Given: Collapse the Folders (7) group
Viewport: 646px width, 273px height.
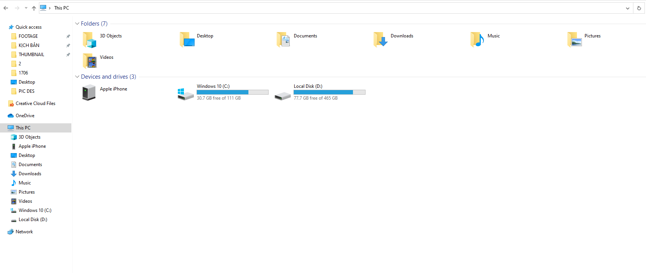Looking at the screenshot, I should [x=77, y=24].
